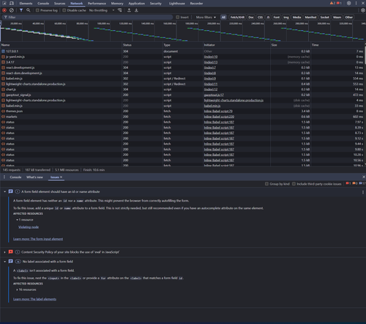Image resolution: width=366 pixels, height=324 pixels.
Task: Open network search magnifier
Action: pos(29,10)
